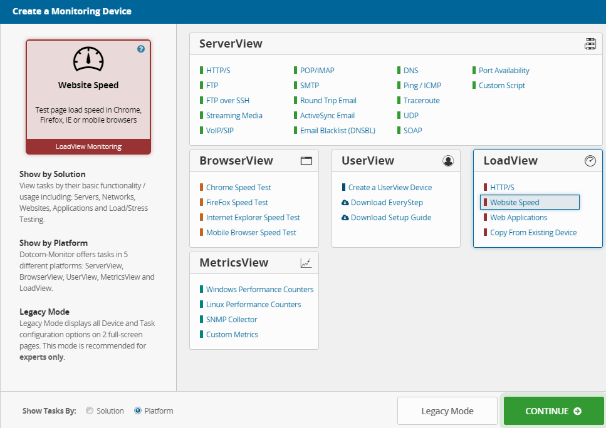This screenshot has height=428, width=606.
Task: Open FireFox Speed Test
Action: [237, 203]
